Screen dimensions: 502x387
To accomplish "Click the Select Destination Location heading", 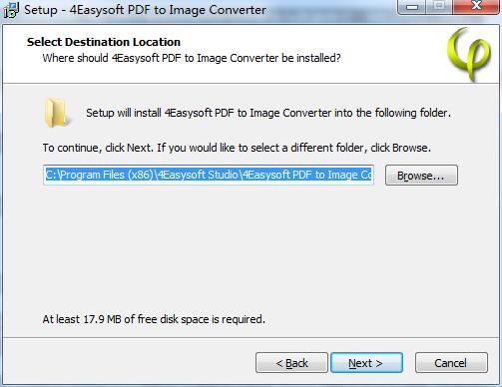I will 104,42.
